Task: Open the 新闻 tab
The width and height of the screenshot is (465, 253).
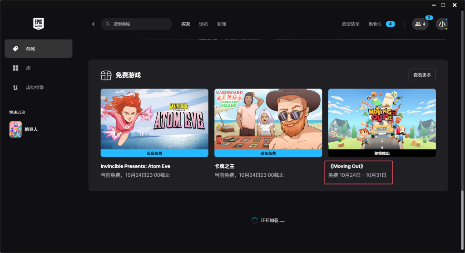Action: [x=222, y=24]
